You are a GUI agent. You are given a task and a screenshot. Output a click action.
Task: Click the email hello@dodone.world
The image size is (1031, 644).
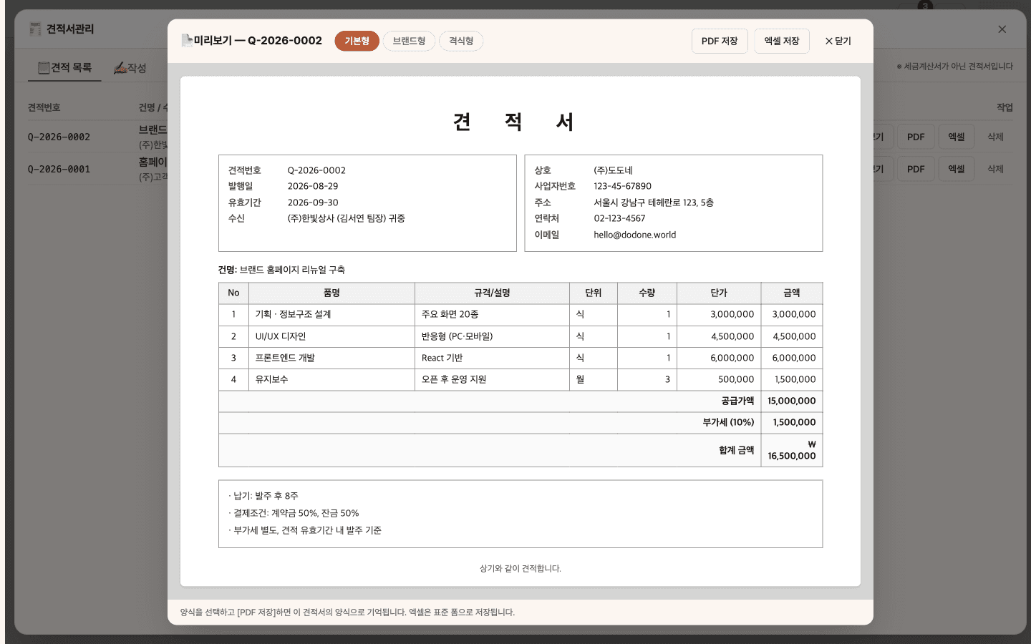click(x=634, y=235)
